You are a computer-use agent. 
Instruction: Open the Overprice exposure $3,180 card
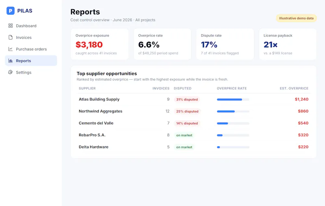(100, 44)
